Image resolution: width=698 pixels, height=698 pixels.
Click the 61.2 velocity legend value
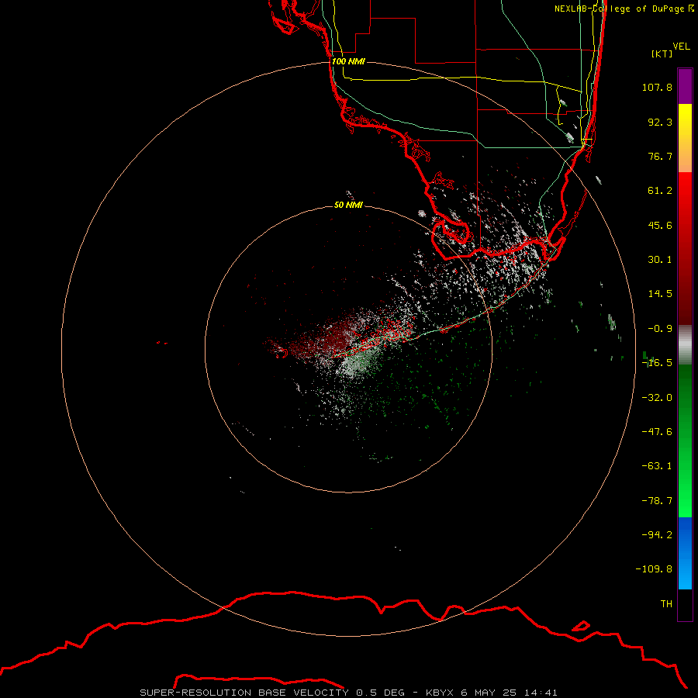pyautogui.click(x=660, y=191)
